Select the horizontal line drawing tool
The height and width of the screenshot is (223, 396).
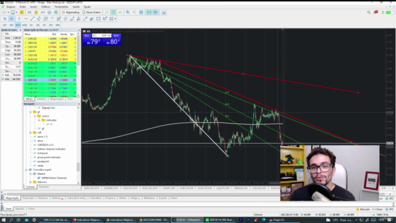coord(26,19)
